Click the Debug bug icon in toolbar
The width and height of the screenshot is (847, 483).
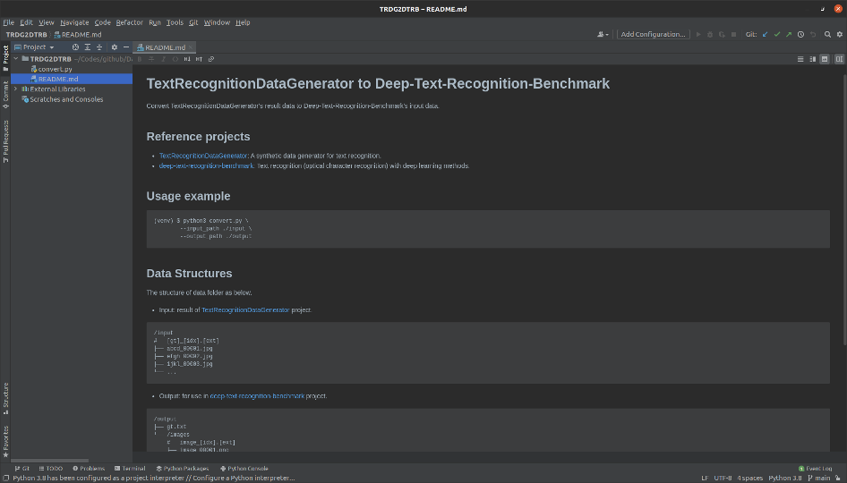710,35
